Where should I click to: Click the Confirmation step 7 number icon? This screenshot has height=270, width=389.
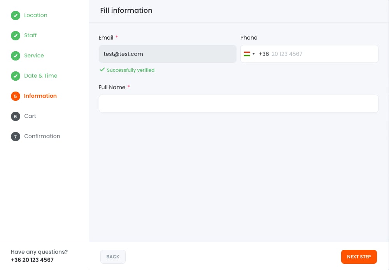(x=15, y=137)
